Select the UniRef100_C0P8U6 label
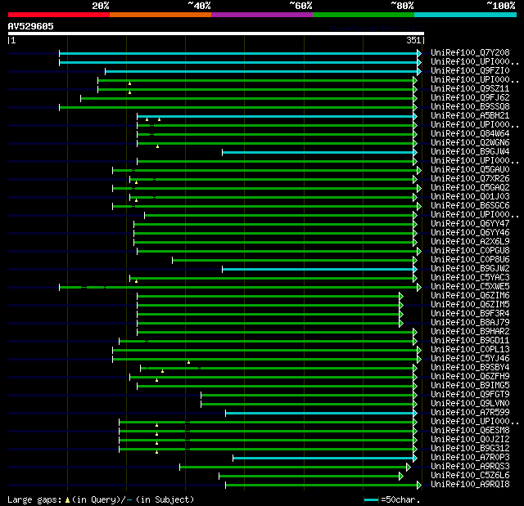Image resolution: width=524 pixels, height=506 pixels. point(470,260)
